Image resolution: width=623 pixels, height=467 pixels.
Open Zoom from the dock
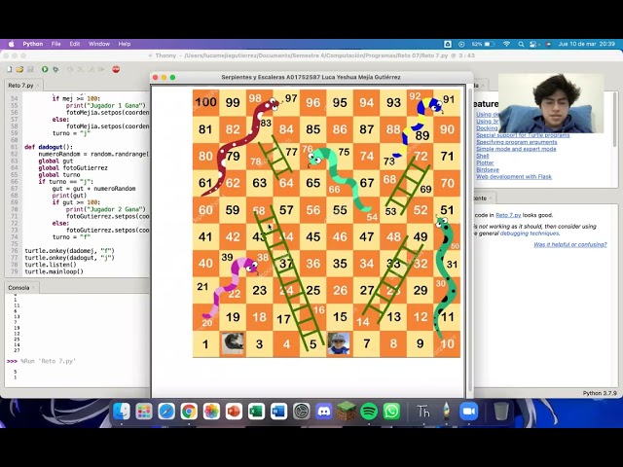469,412
